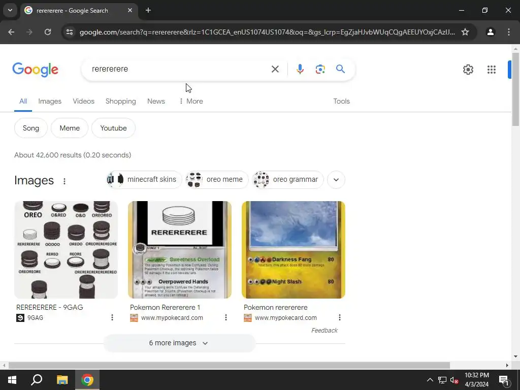Show hidden system tray icons
520x390 pixels.
(x=430, y=380)
